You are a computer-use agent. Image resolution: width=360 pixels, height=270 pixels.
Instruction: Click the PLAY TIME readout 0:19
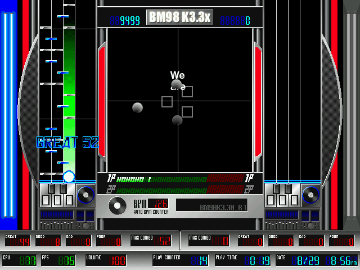(243, 260)
